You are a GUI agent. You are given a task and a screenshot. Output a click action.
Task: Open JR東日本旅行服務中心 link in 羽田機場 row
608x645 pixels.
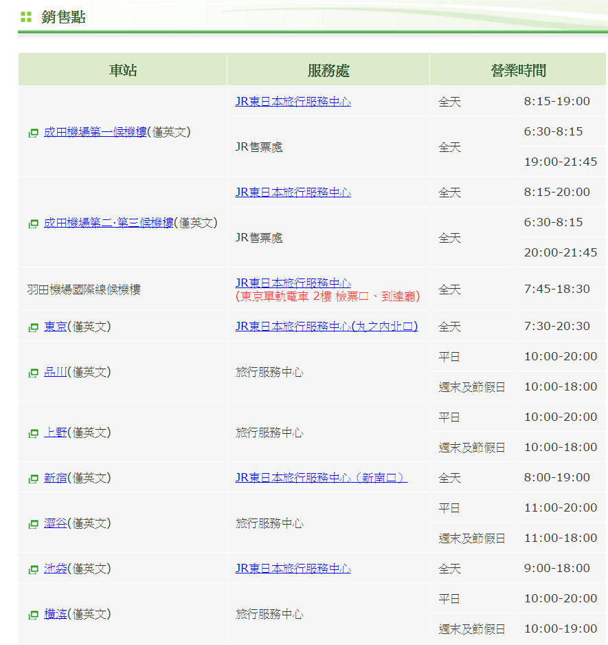pyautogui.click(x=293, y=283)
